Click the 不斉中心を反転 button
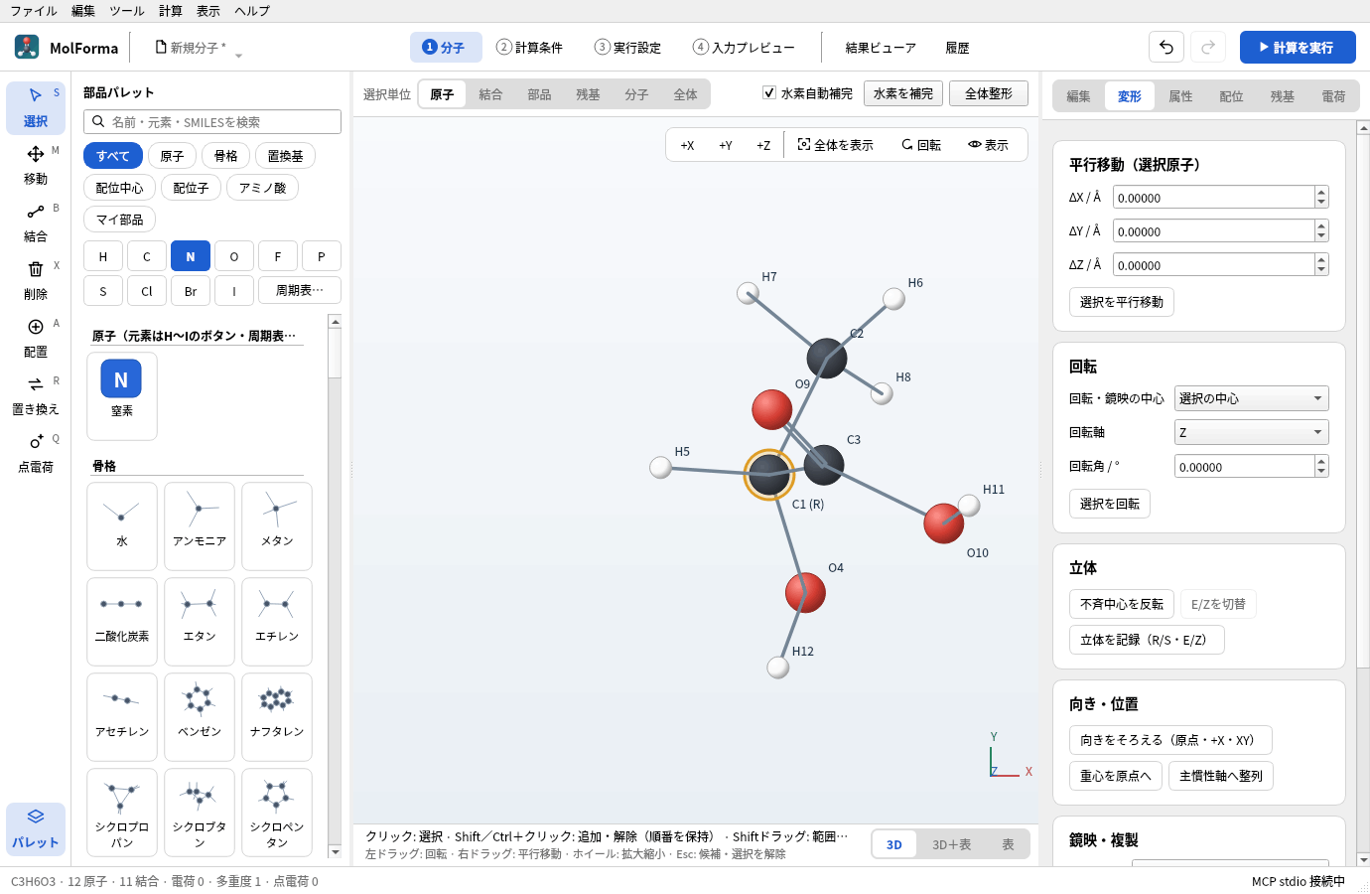The width and height of the screenshot is (1370, 894). point(1122,604)
